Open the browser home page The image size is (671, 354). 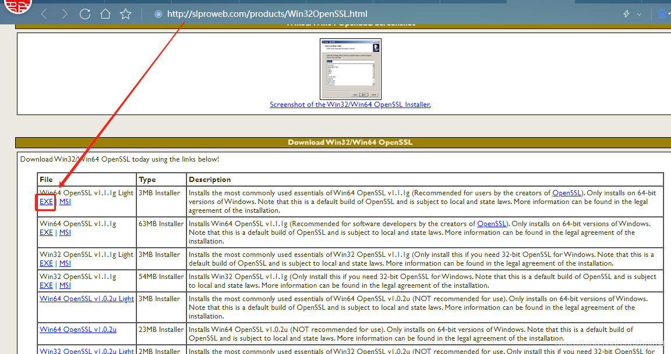105,14
